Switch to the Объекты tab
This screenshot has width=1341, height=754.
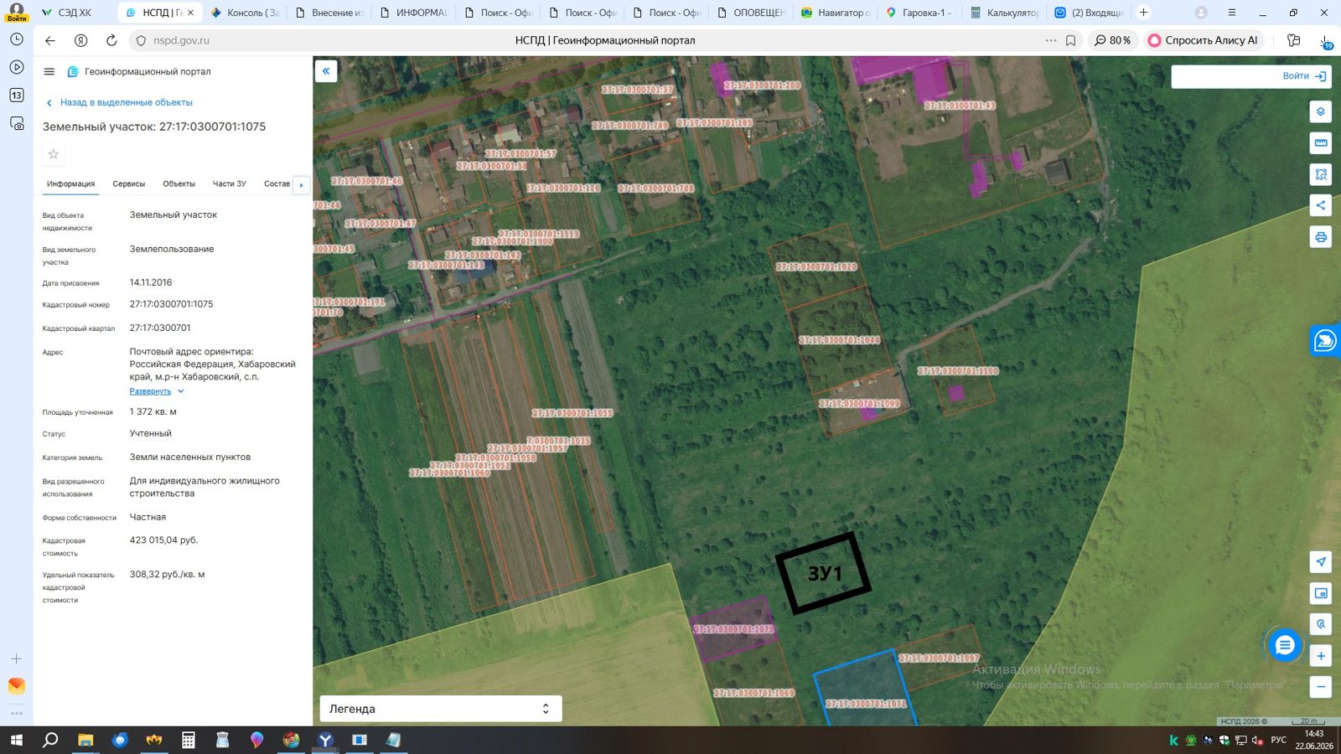tap(179, 184)
